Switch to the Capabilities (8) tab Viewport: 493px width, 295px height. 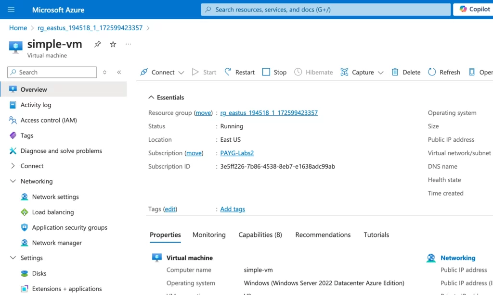tap(260, 235)
